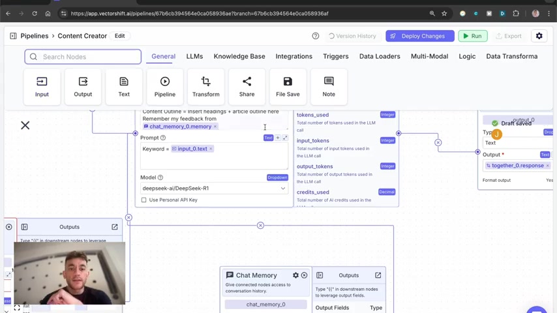Reload the browser page
The width and height of the screenshot is (557, 313).
coord(35,14)
